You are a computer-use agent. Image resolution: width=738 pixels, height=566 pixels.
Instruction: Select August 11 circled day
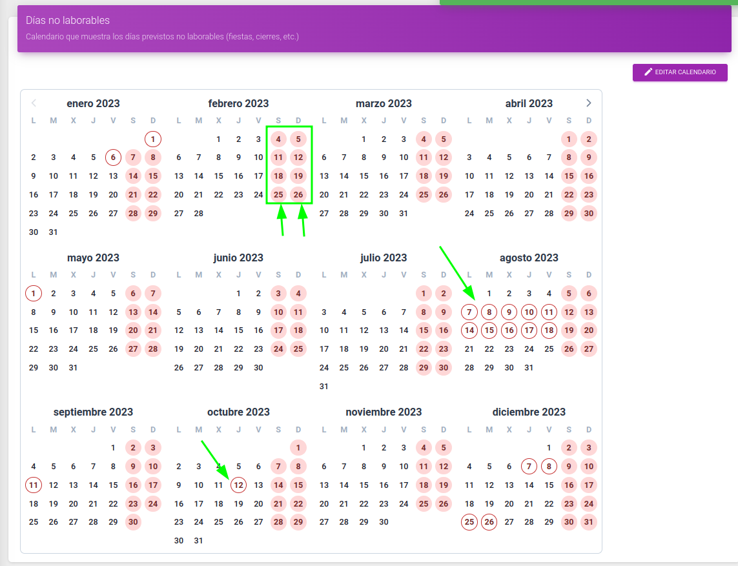coord(549,312)
